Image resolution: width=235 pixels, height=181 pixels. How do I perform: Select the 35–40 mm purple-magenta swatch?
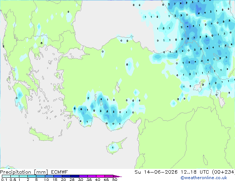(92, 176)
